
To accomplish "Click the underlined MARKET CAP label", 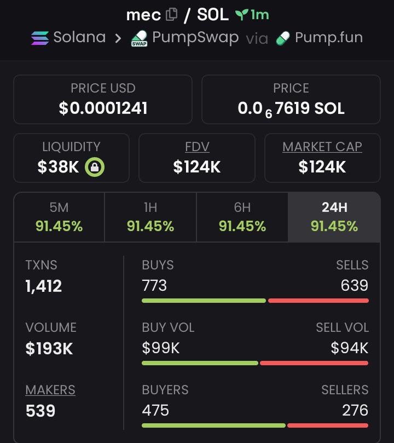I will point(322,147).
